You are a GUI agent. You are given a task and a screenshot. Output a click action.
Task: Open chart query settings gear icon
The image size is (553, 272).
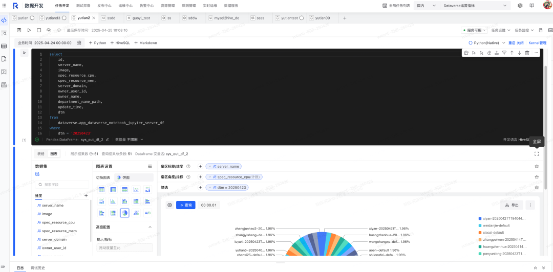(x=169, y=205)
